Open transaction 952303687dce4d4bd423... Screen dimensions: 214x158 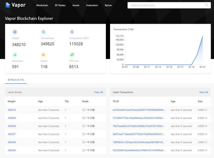pyautogui.click(x=139, y=150)
